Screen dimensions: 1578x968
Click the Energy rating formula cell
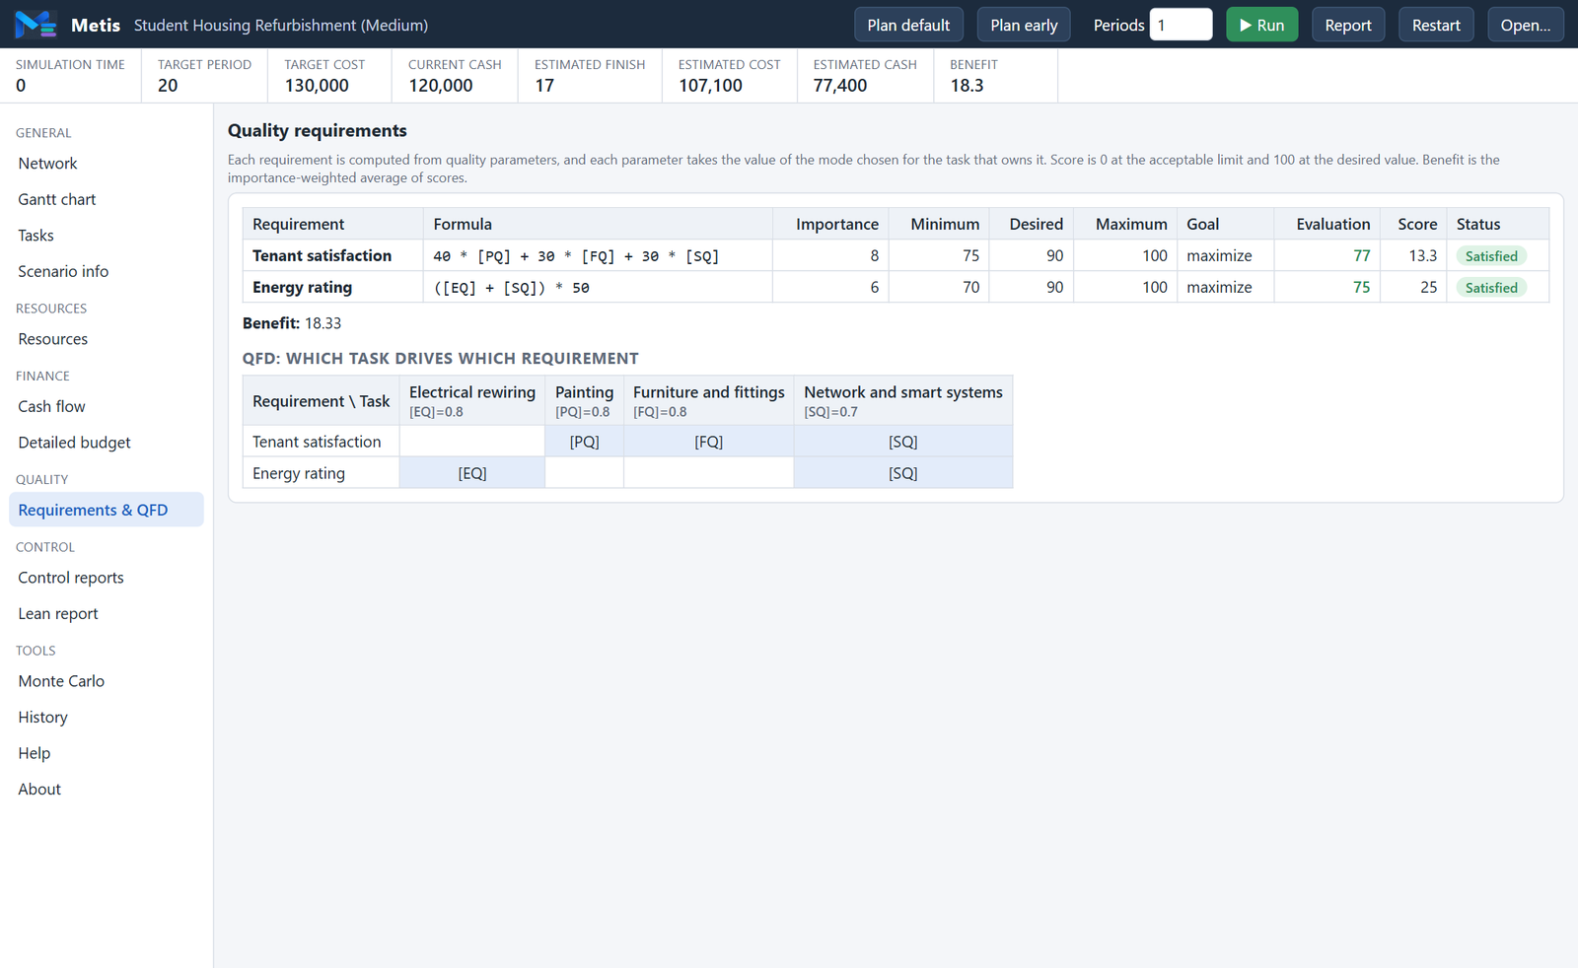598,287
